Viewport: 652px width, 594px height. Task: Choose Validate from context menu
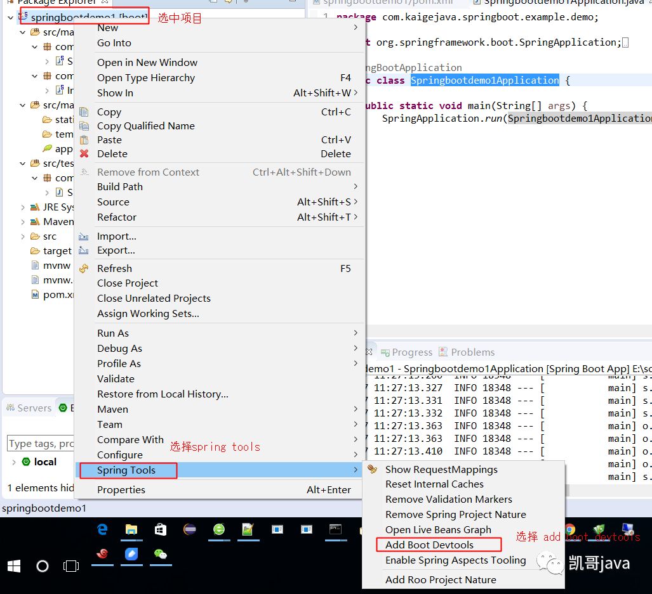[x=116, y=379]
